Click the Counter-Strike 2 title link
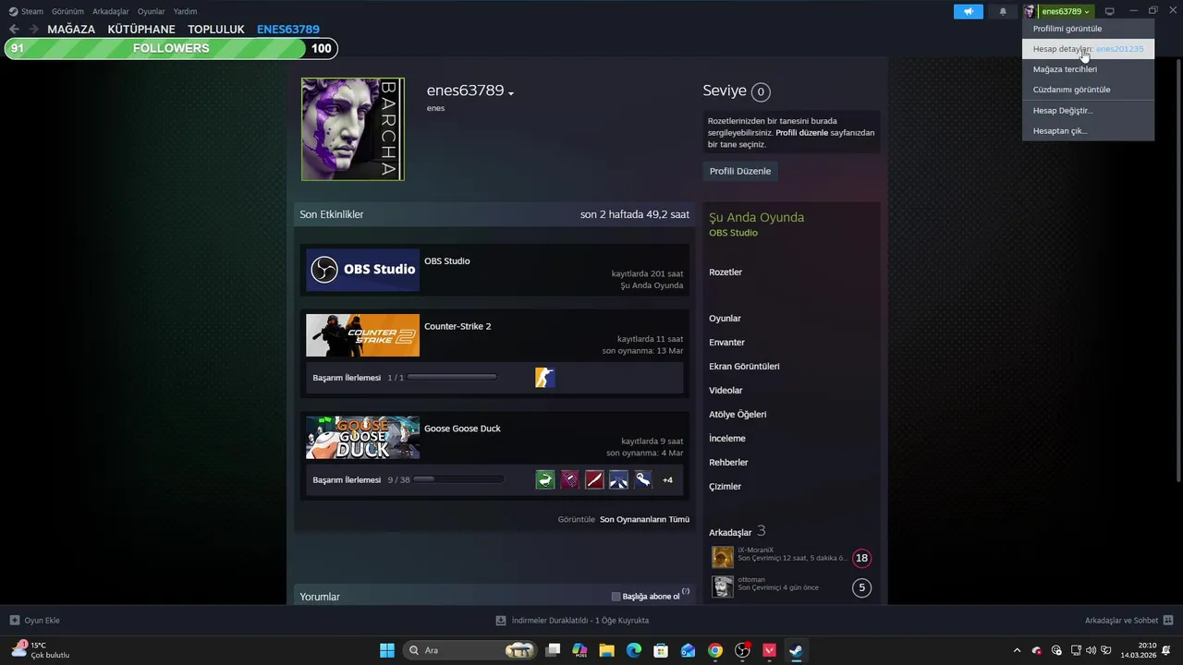 point(457,326)
